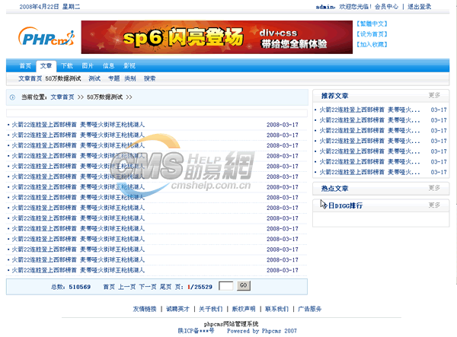The height and width of the screenshot is (337, 457).
Task: Expand 更多 in the DIGG排行 panel
Action: pyautogui.click(x=434, y=205)
